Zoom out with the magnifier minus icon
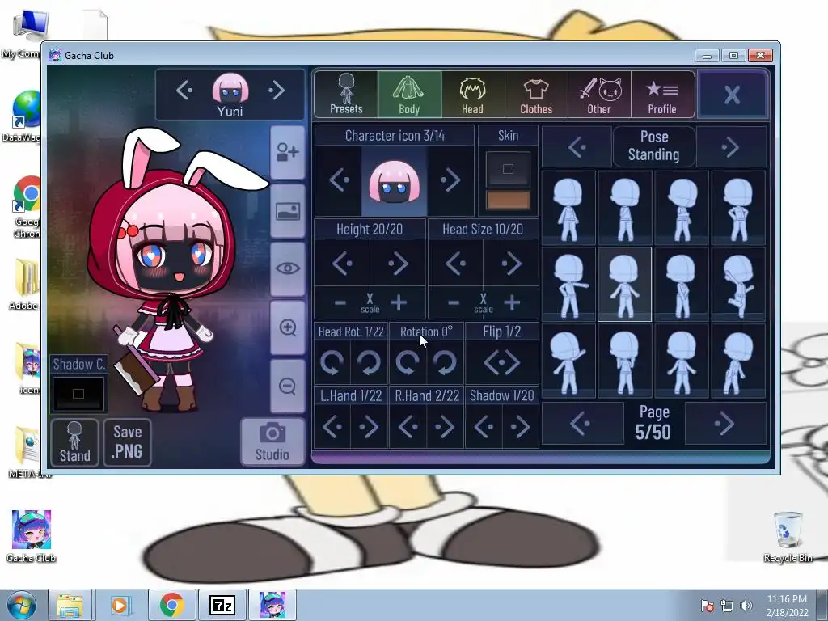 287,386
